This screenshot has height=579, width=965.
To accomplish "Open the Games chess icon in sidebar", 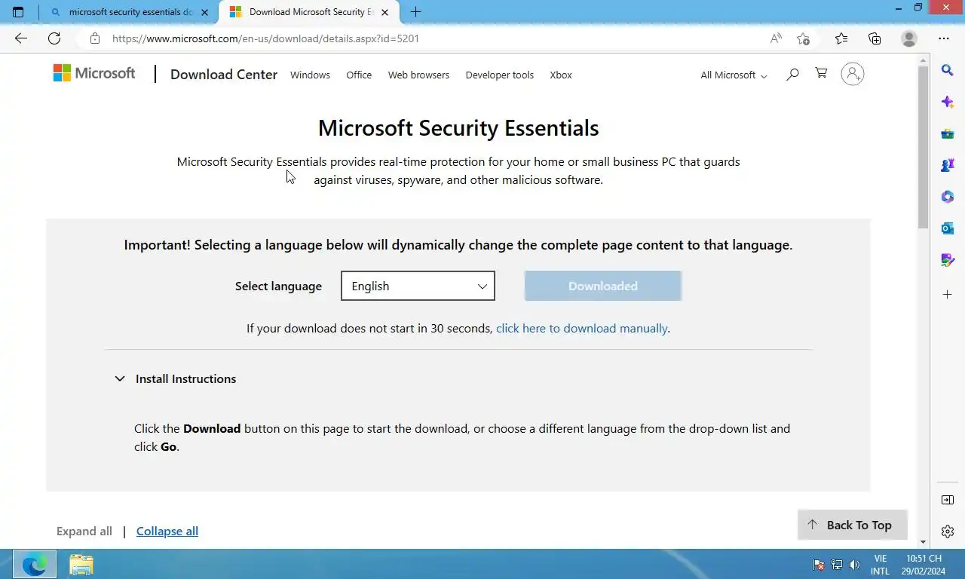I will click(x=948, y=165).
